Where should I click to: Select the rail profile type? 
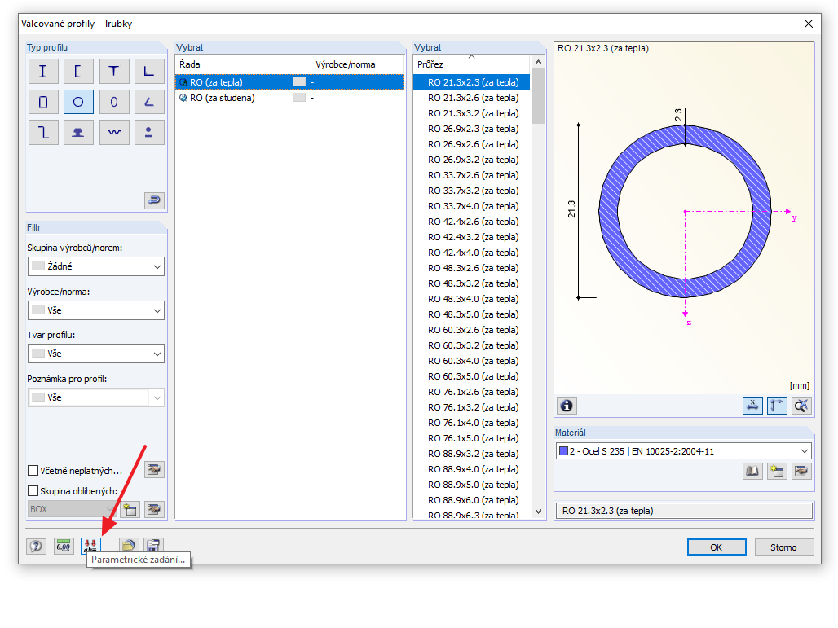tap(78, 133)
